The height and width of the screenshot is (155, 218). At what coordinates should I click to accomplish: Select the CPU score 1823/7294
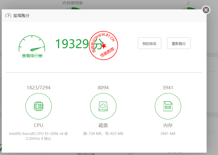coord(39,88)
